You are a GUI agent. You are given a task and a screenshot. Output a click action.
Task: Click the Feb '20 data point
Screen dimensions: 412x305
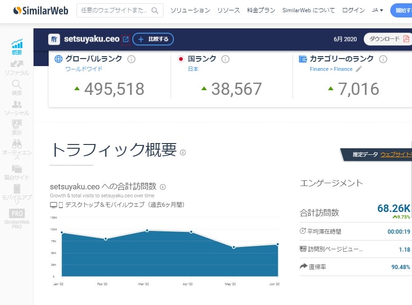[106, 239]
